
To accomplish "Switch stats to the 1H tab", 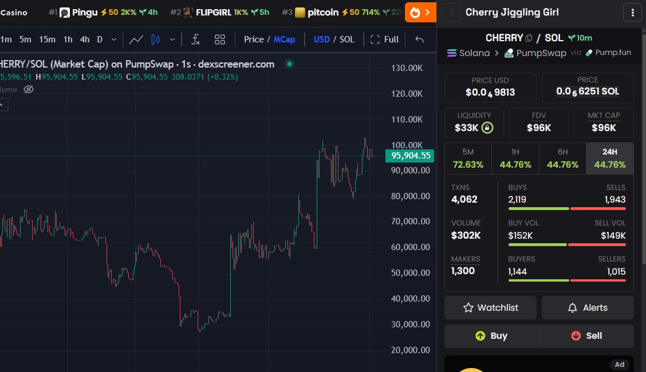I will tap(515, 159).
